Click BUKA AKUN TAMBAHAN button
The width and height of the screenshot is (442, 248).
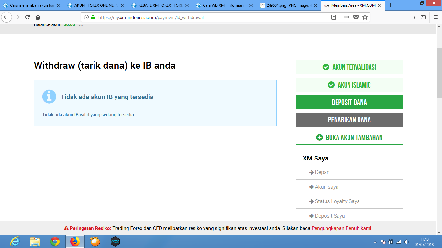[349, 138]
